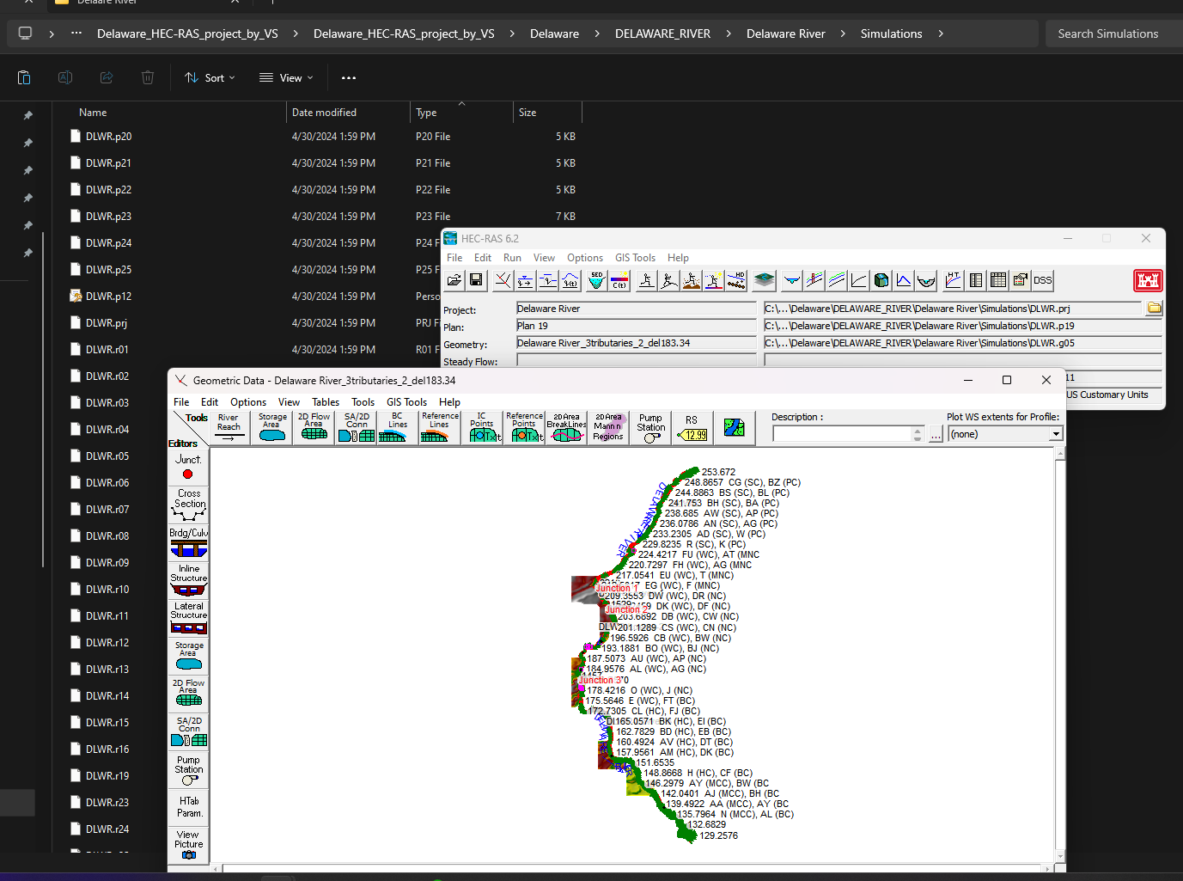
Task: Click the Simulations breadcrumb in address bar
Action: tap(891, 34)
